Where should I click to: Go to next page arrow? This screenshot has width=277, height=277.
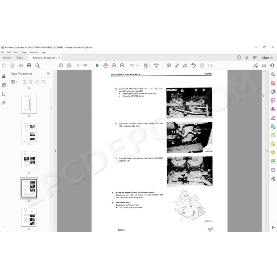[x=69, y=66]
